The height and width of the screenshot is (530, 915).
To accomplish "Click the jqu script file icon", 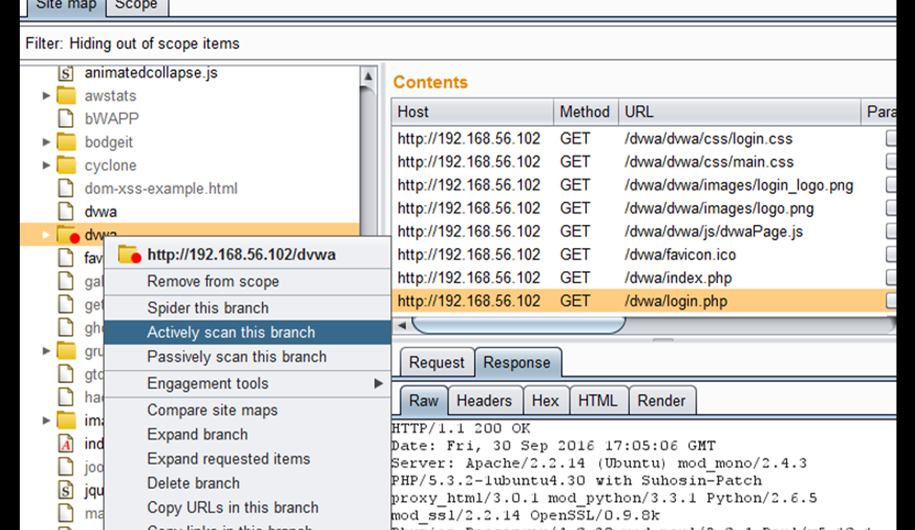I will [66, 490].
